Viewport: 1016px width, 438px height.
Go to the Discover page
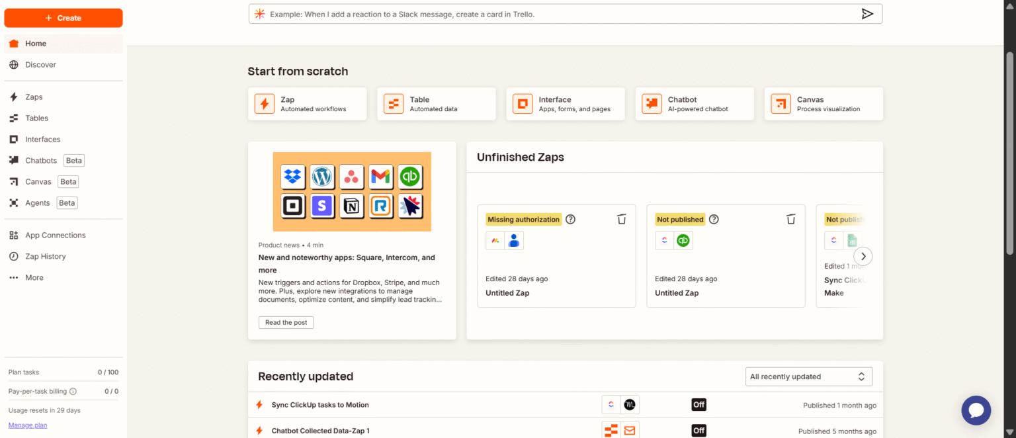(x=40, y=64)
